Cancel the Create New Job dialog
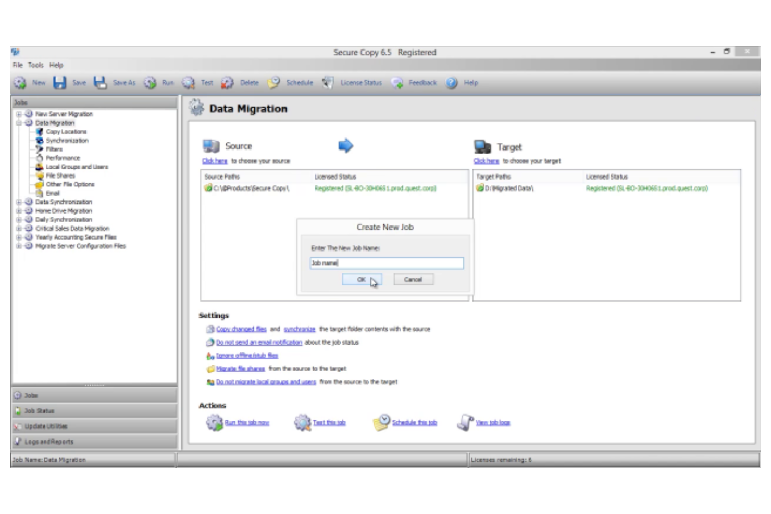 pos(413,280)
